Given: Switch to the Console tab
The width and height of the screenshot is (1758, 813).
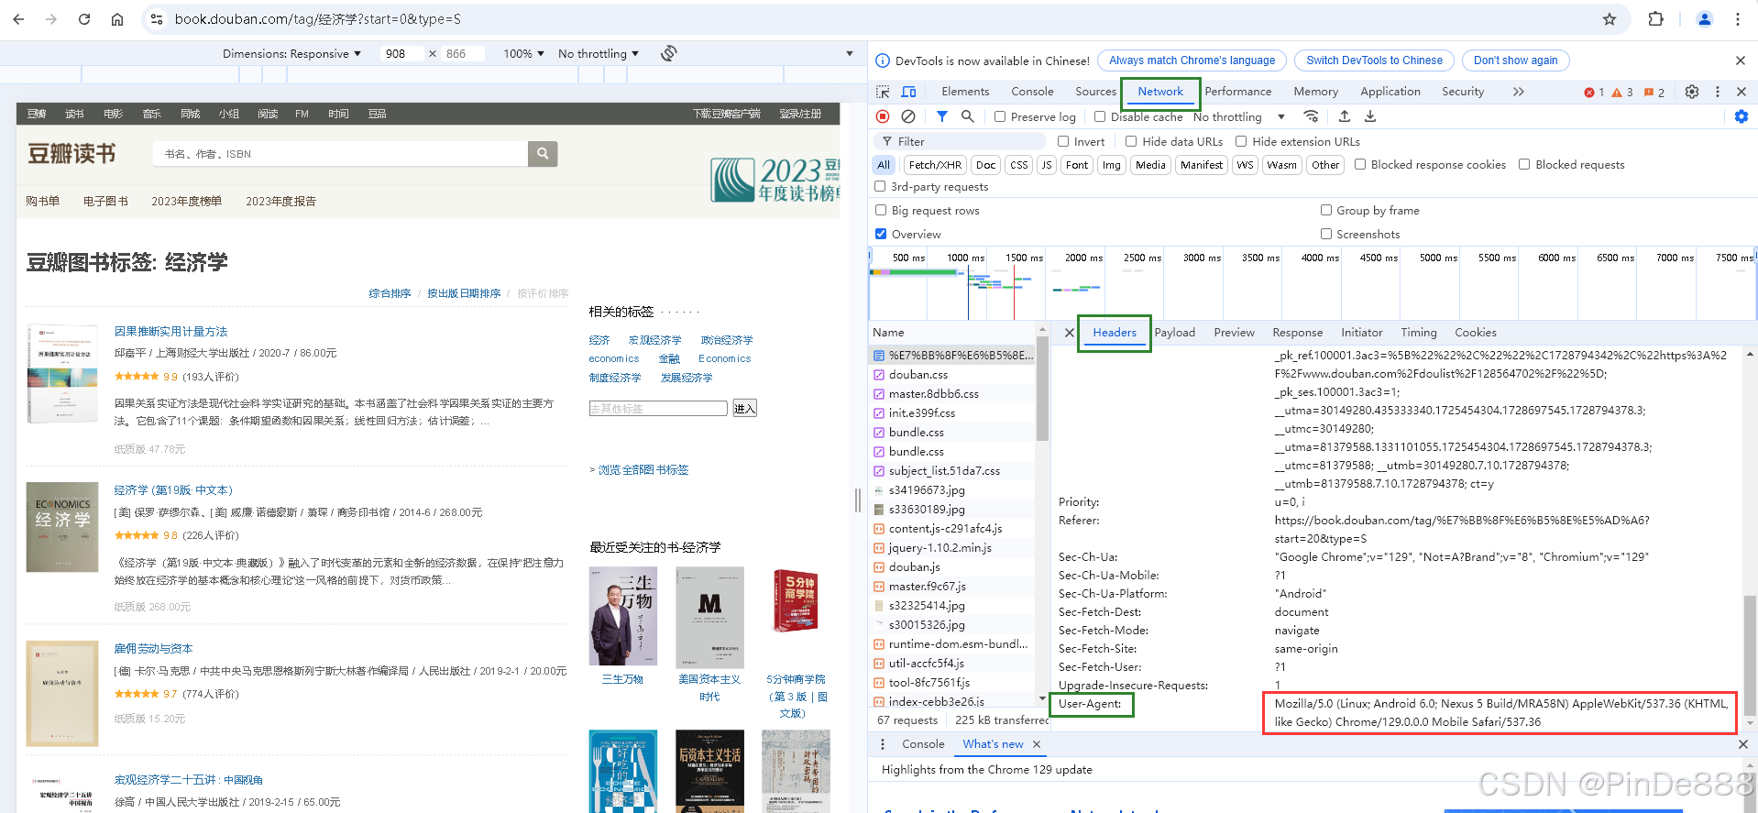Looking at the screenshot, I should tap(1032, 92).
